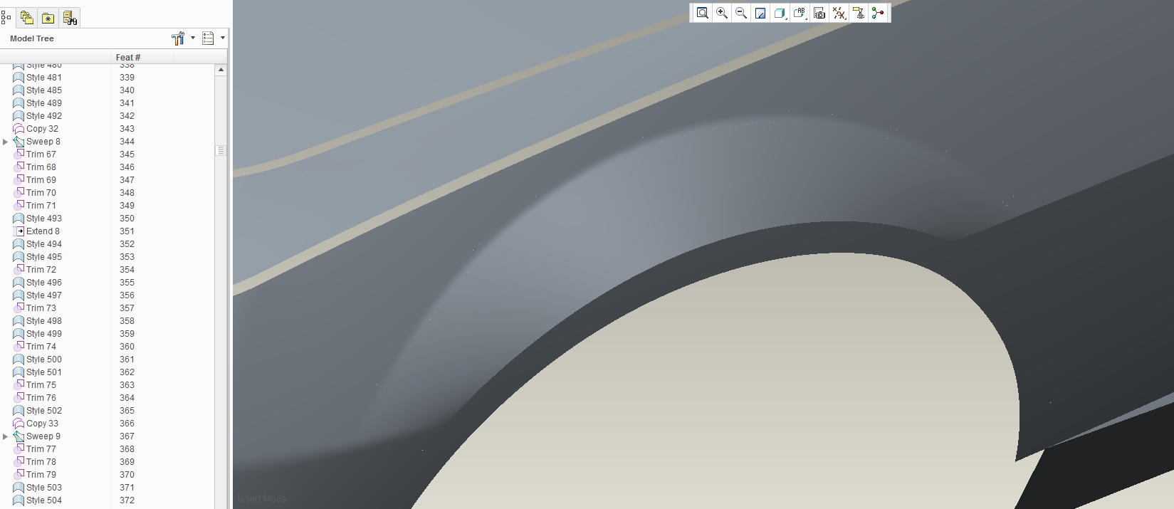Select the Sweep 8 feature name

pos(43,142)
